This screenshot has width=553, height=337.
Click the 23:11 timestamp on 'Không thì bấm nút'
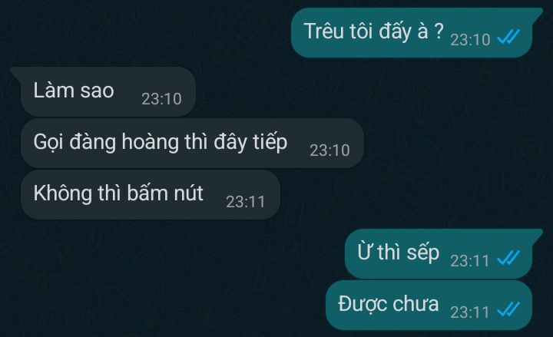click(246, 202)
